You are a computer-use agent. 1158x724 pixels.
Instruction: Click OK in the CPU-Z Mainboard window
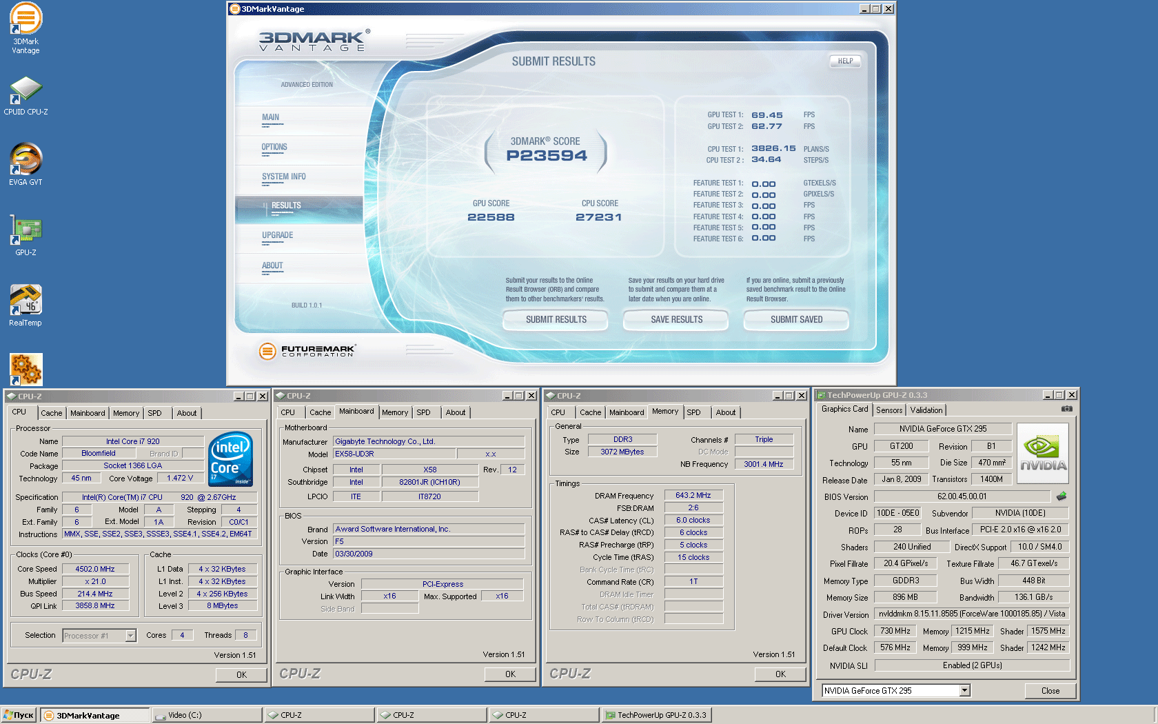click(510, 674)
